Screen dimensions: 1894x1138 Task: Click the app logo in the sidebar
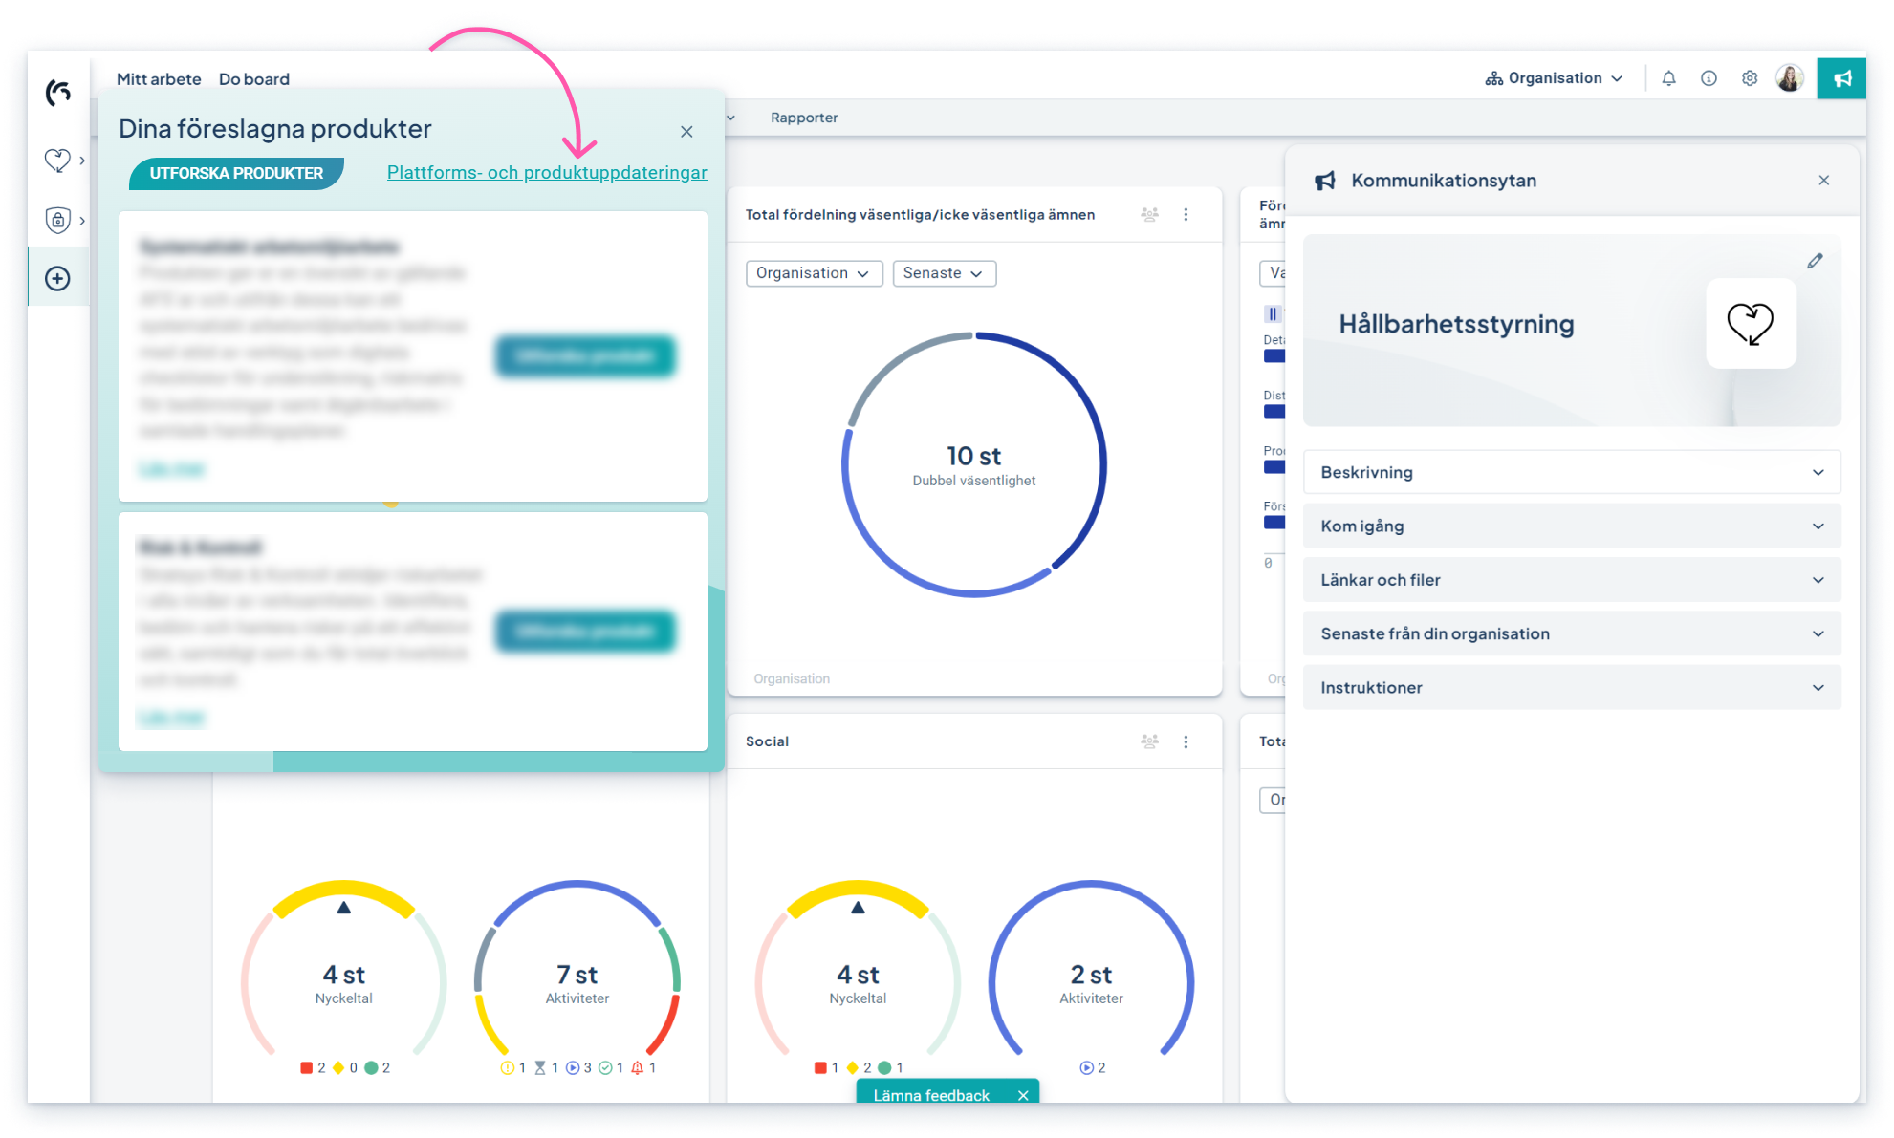(58, 92)
